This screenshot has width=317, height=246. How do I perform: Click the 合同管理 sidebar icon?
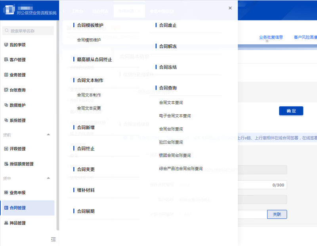click(x=6, y=208)
